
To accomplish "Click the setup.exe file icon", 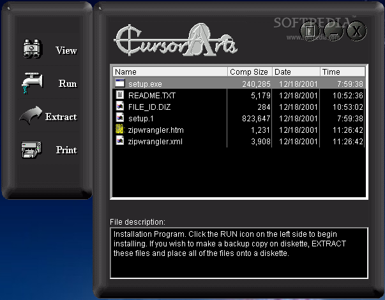I will [120, 83].
